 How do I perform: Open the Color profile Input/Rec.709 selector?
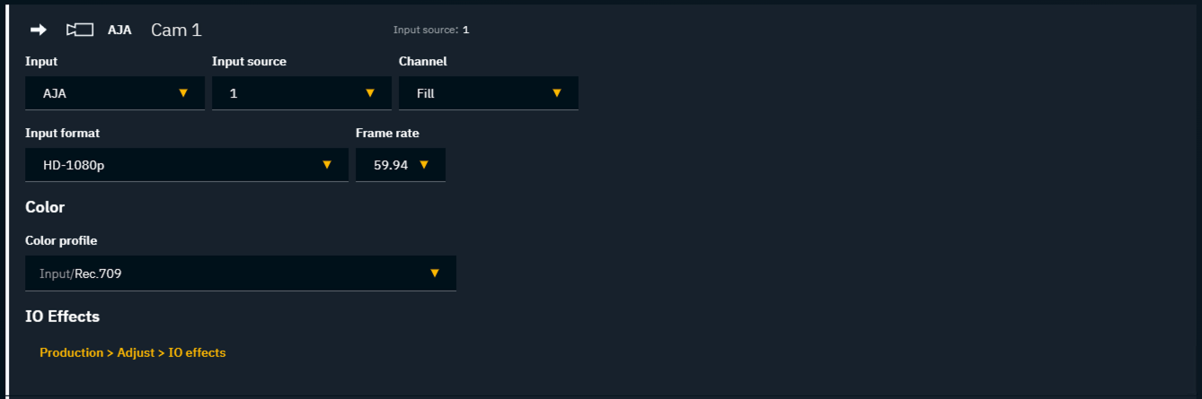240,273
